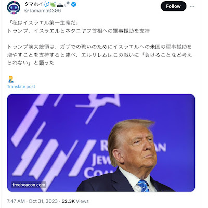
Task: Click the safety pin emoji in the name
Action: (67, 5)
